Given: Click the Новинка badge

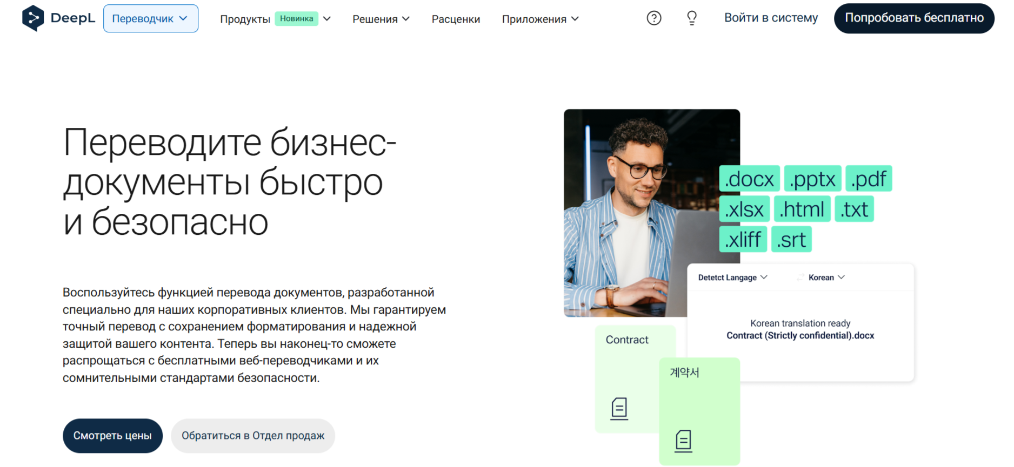Looking at the screenshot, I should click(x=296, y=18).
